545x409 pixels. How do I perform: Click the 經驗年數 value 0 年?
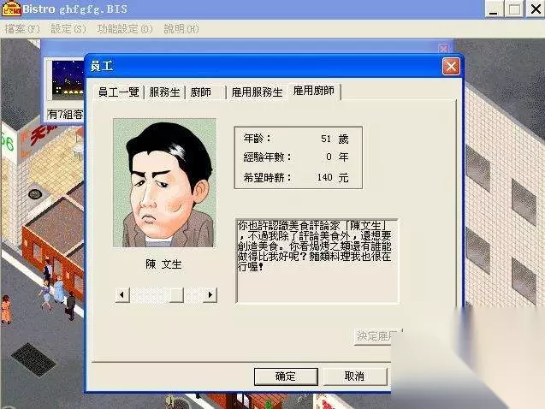pyautogui.click(x=337, y=157)
